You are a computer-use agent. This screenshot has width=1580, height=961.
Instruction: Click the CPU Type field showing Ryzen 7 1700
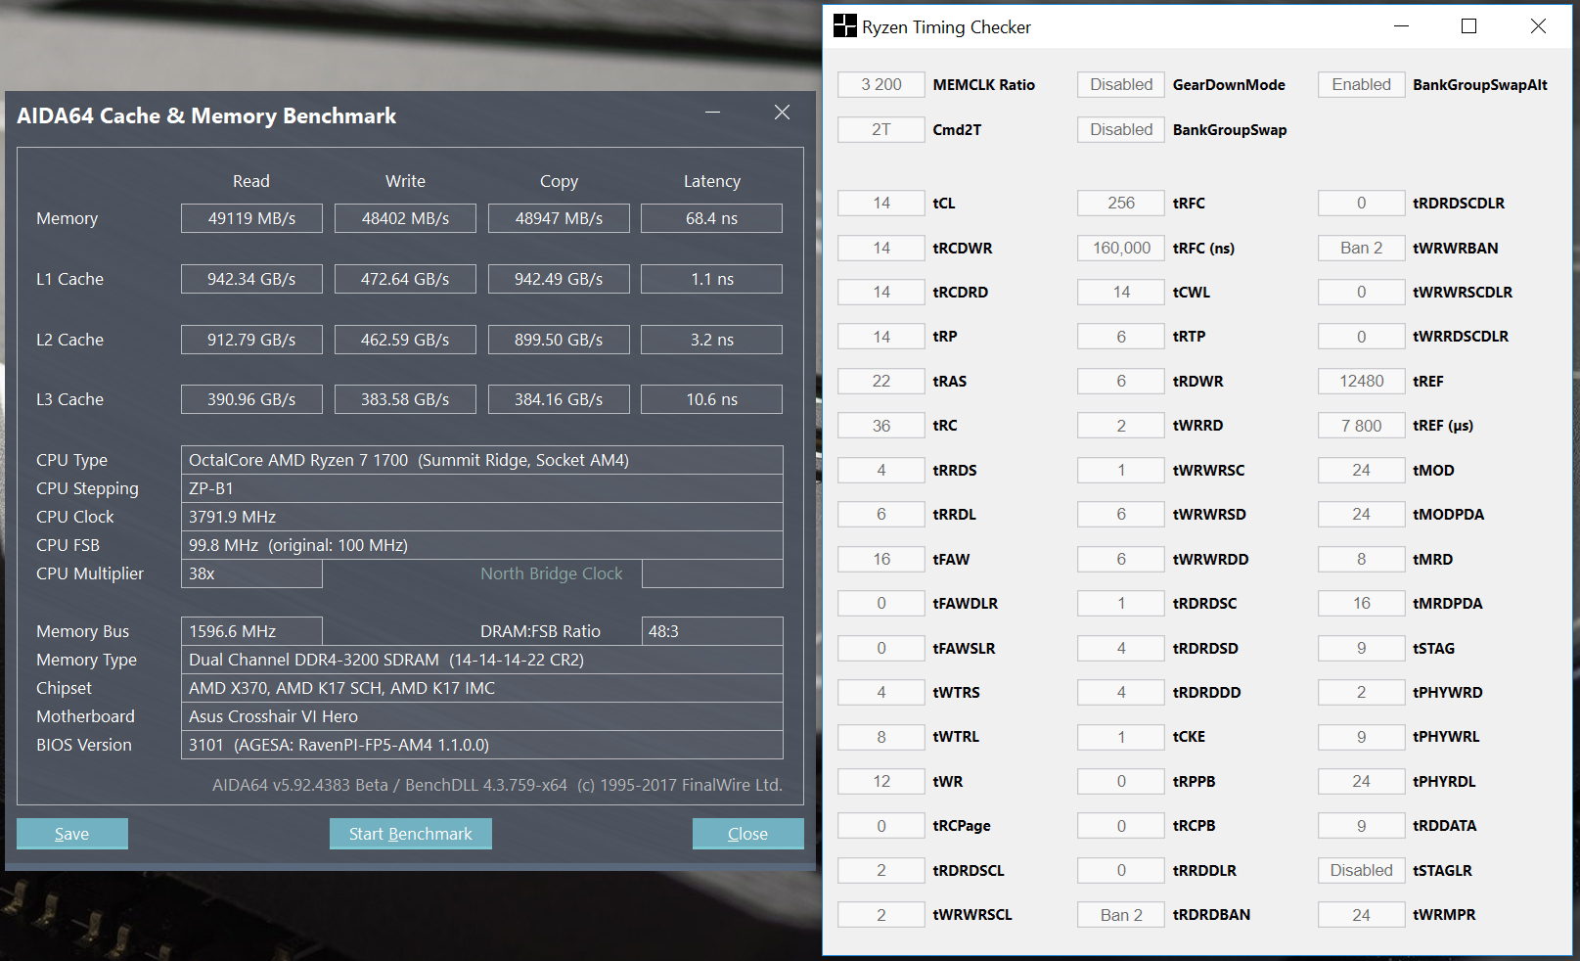tap(482, 460)
